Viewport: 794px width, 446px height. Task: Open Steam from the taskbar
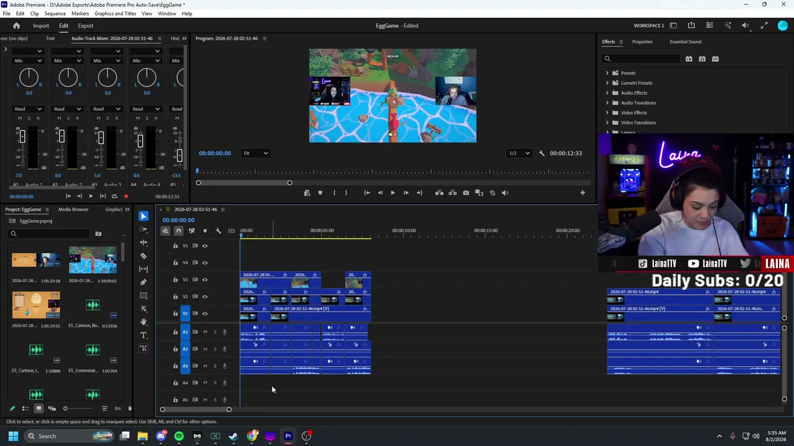[x=233, y=436]
